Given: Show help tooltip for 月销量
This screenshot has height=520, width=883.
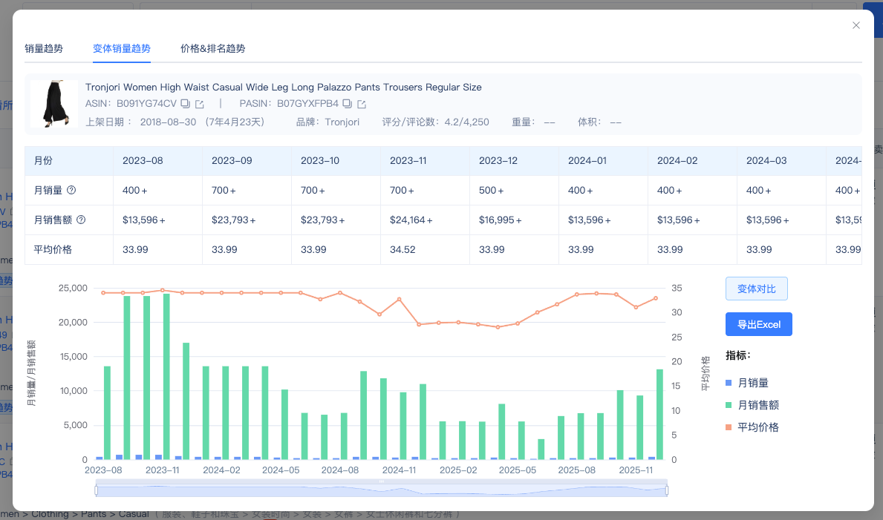Looking at the screenshot, I should tap(71, 190).
